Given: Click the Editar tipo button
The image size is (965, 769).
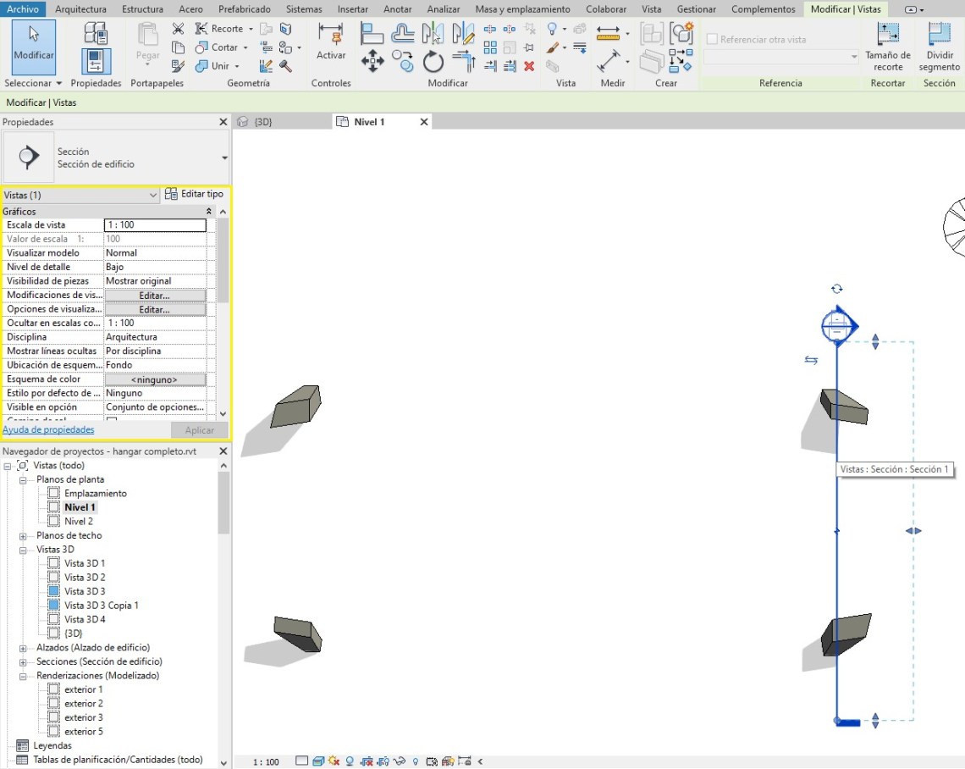Looking at the screenshot, I should click(194, 194).
